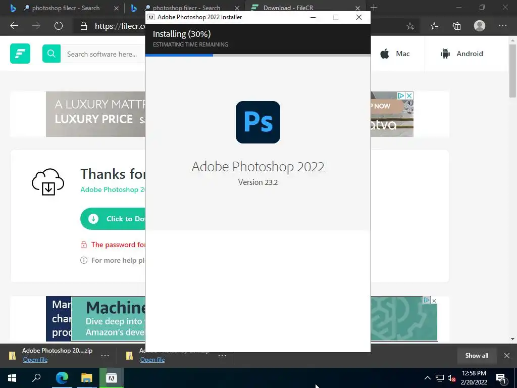The width and height of the screenshot is (517, 388).
Task: Click the browser address bar URL
Action: (120, 26)
